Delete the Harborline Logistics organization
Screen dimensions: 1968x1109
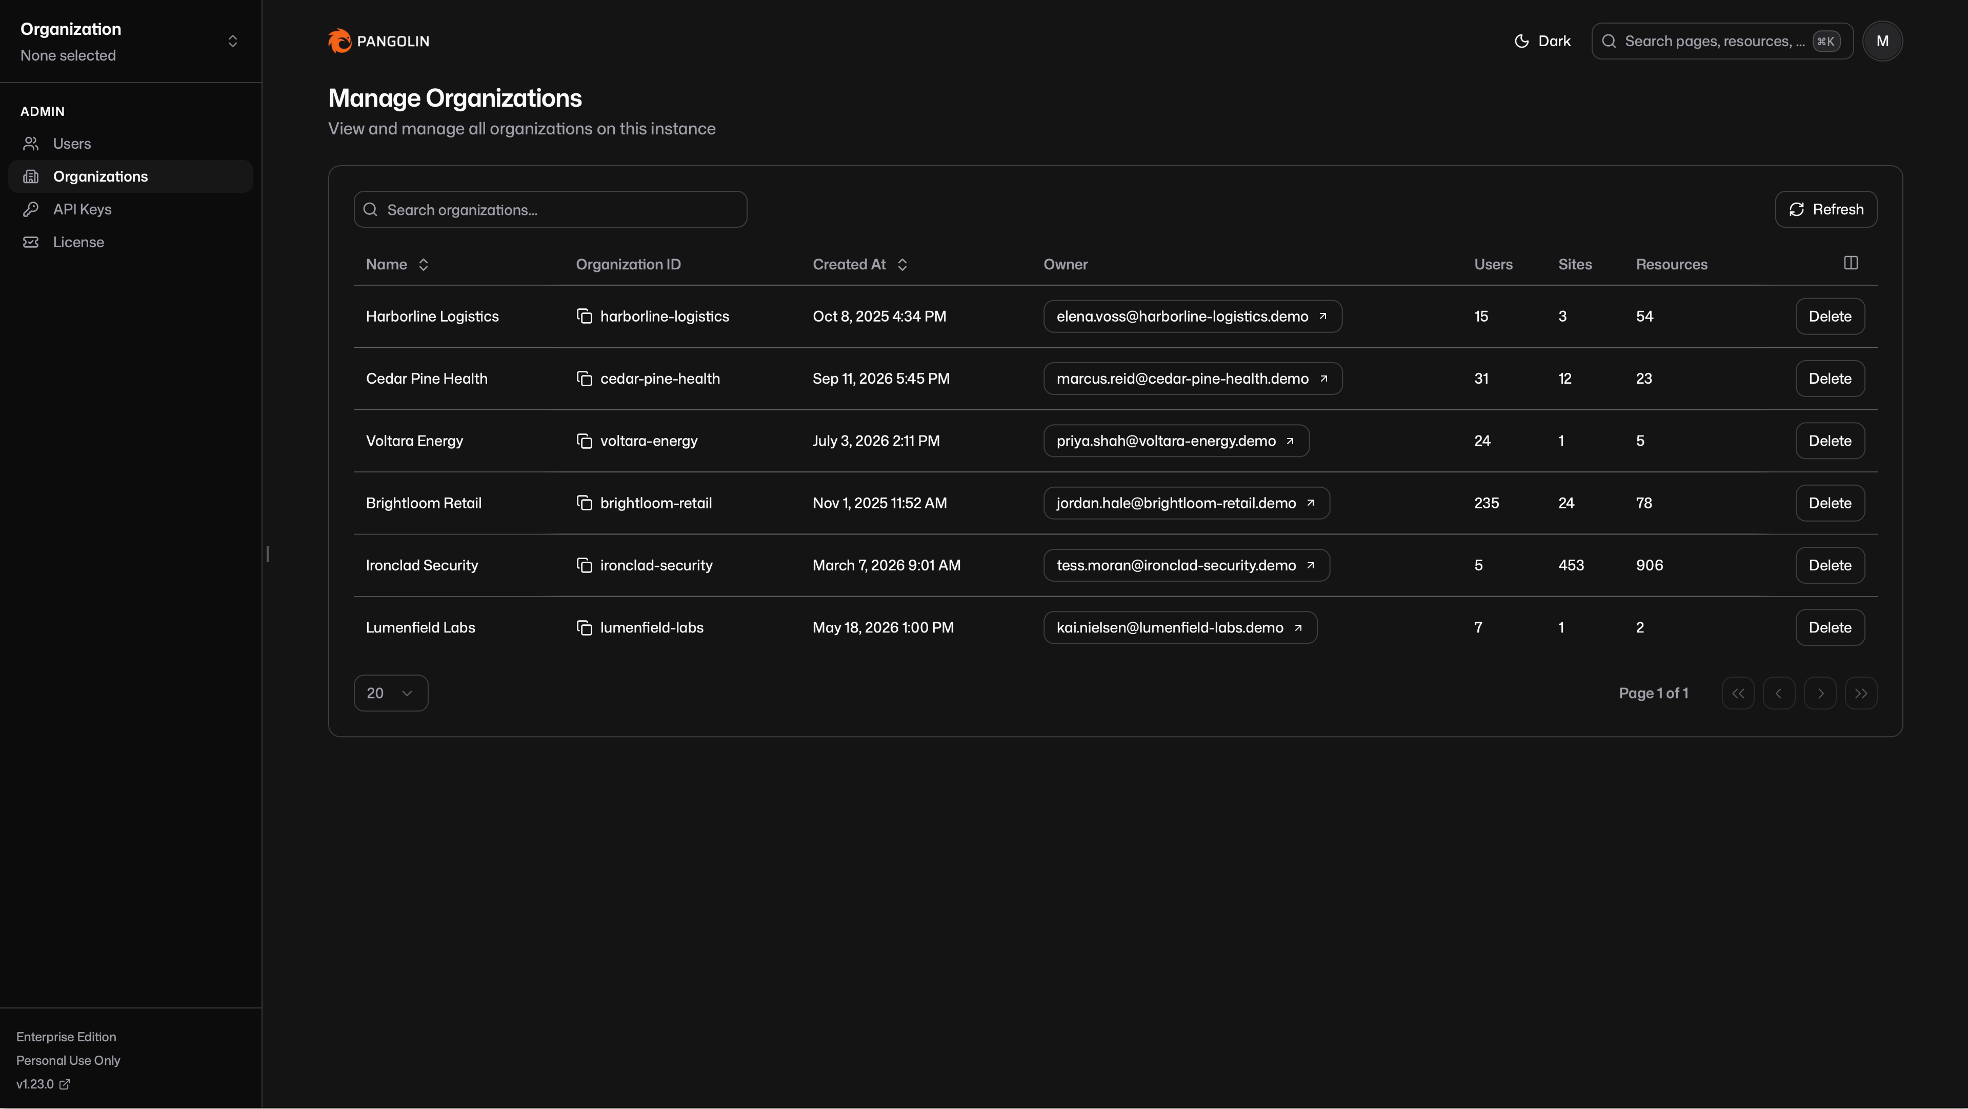(x=1830, y=316)
